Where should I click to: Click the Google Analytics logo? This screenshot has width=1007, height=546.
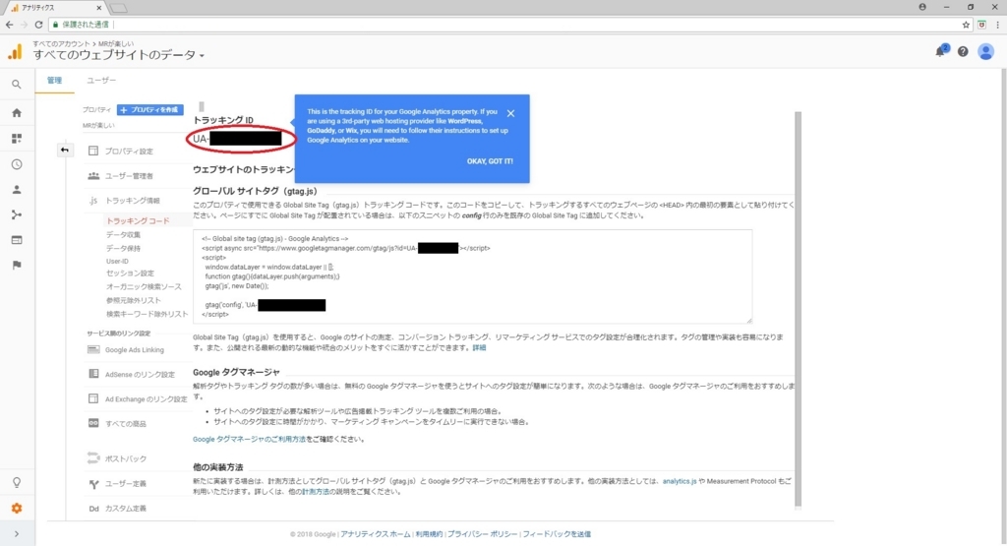[x=15, y=52]
